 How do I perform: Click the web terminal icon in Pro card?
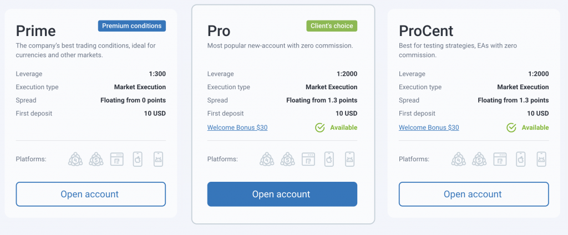tap(308, 159)
